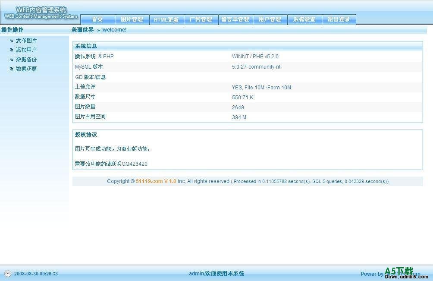Image resolution: width=433 pixels, height=281 pixels.
Task: Open 数据备份 in the sidebar
Action: [26, 60]
